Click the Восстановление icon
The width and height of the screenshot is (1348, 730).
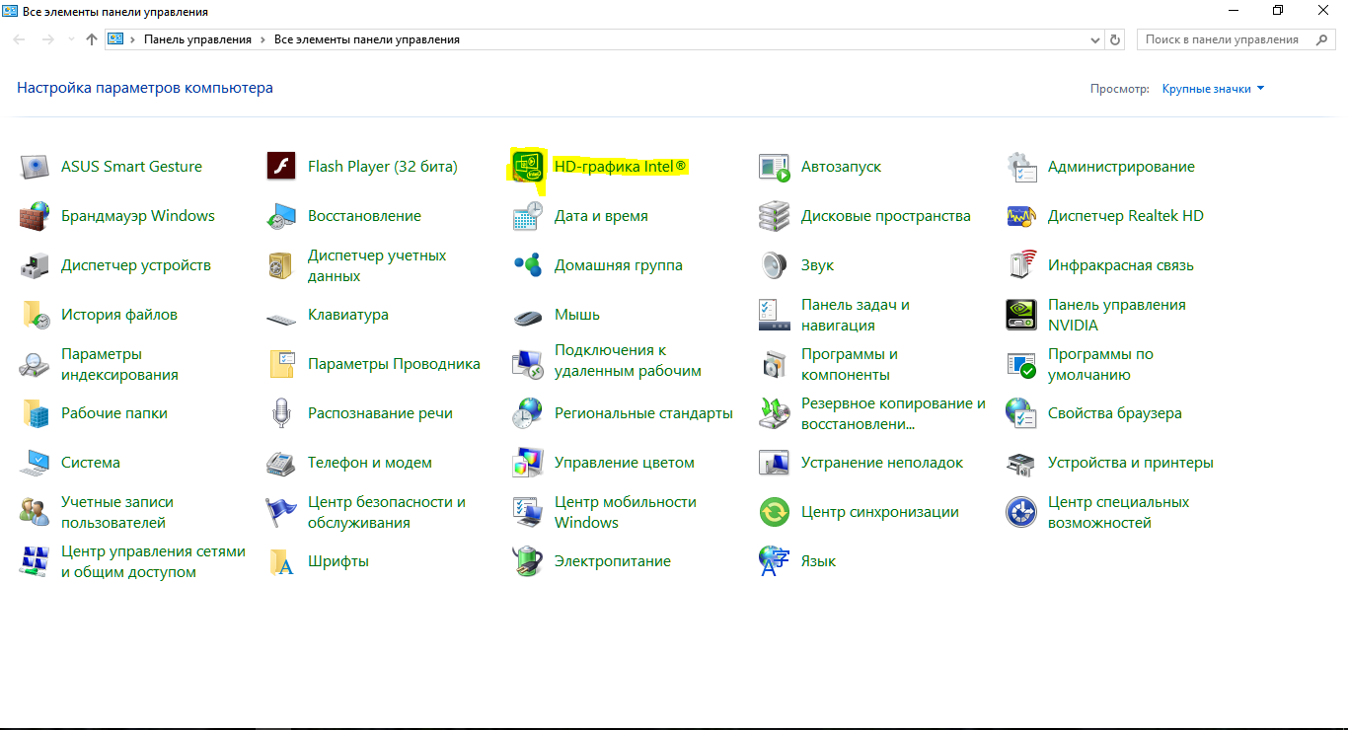pos(281,216)
